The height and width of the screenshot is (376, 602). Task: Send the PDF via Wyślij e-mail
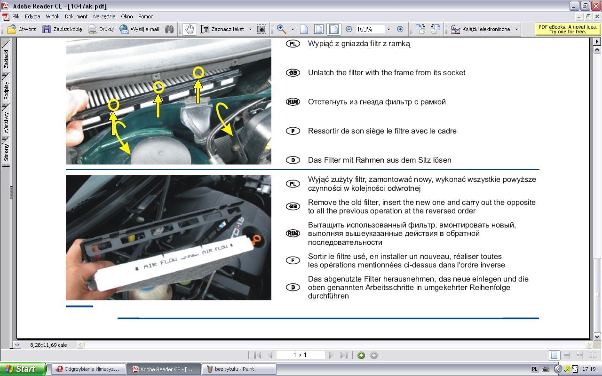[x=140, y=29]
